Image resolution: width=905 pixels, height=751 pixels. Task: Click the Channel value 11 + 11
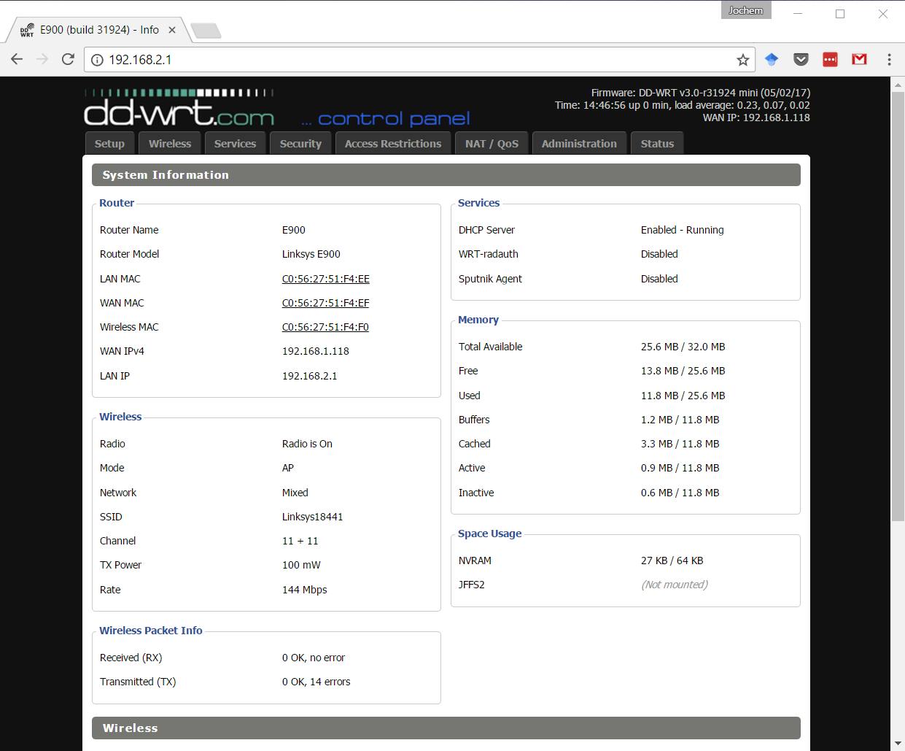300,541
